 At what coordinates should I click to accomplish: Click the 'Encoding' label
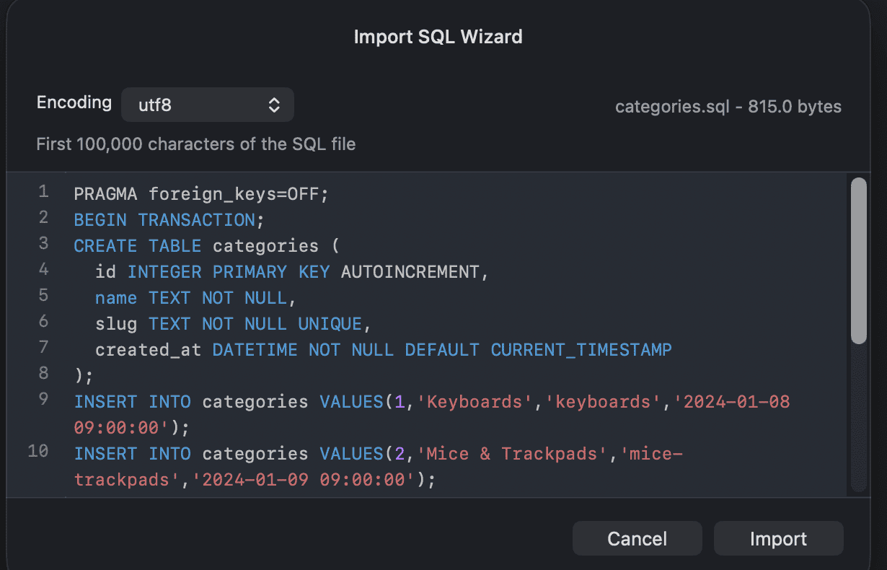74,102
